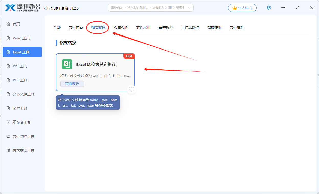Click the 格式转换 section heading
The width and height of the screenshot is (319, 194).
(x=68, y=43)
